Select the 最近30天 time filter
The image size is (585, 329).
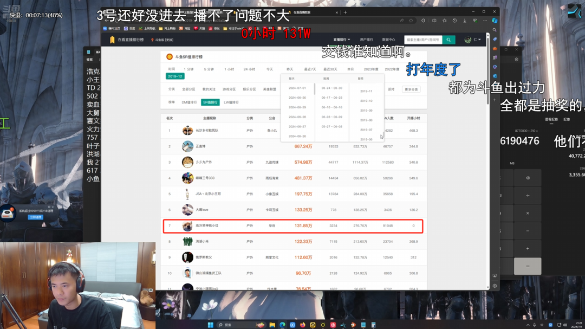tap(330, 69)
